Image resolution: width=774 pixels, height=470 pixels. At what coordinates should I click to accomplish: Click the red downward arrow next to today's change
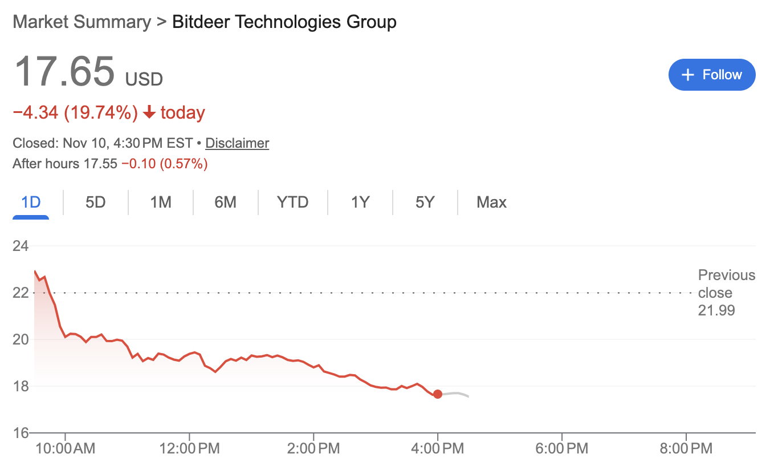pos(149,112)
